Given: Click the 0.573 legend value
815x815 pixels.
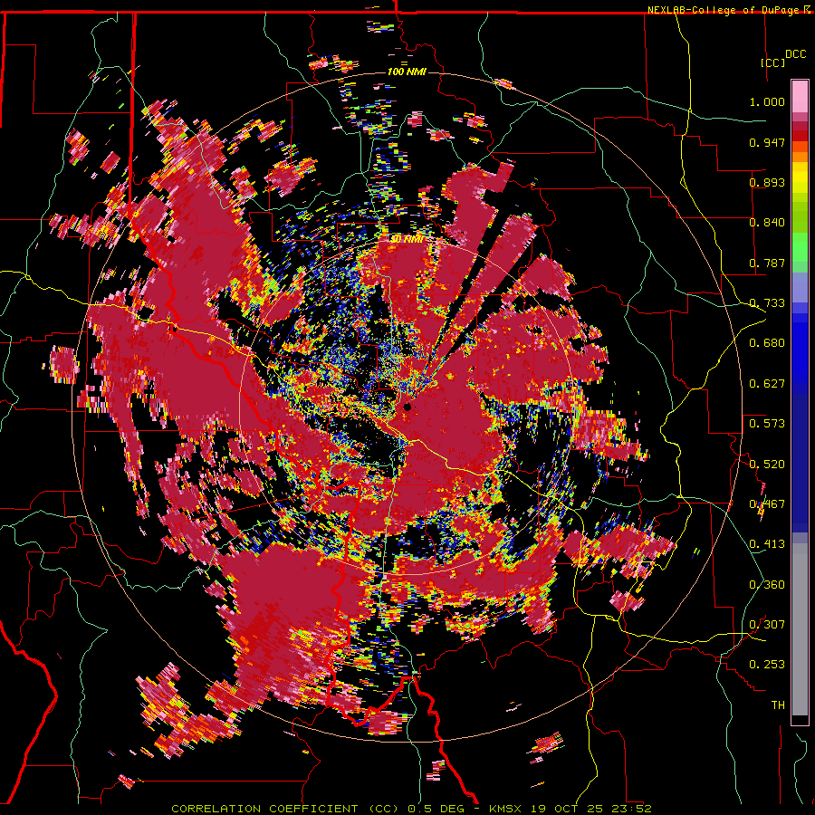Looking at the screenshot, I should (767, 424).
